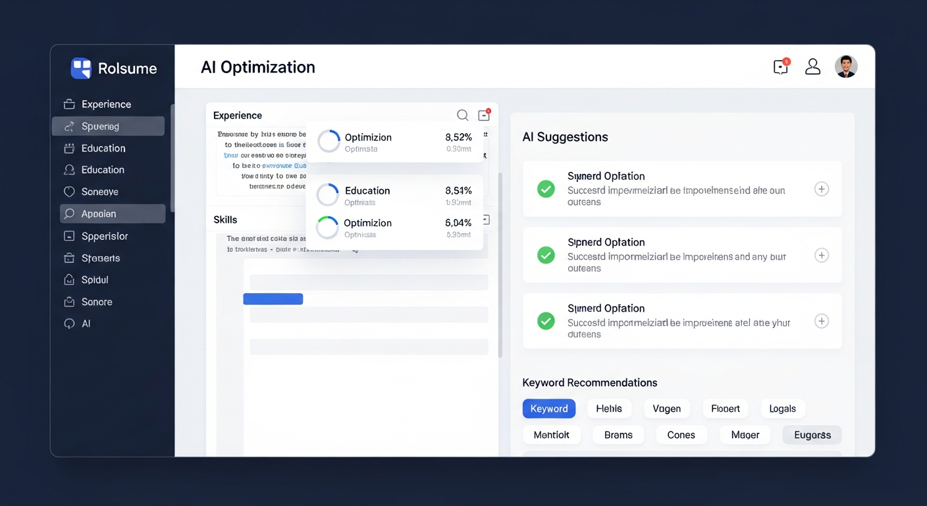Expand the second suggestion via its plus icon
This screenshot has height=506, width=927.
822,255
